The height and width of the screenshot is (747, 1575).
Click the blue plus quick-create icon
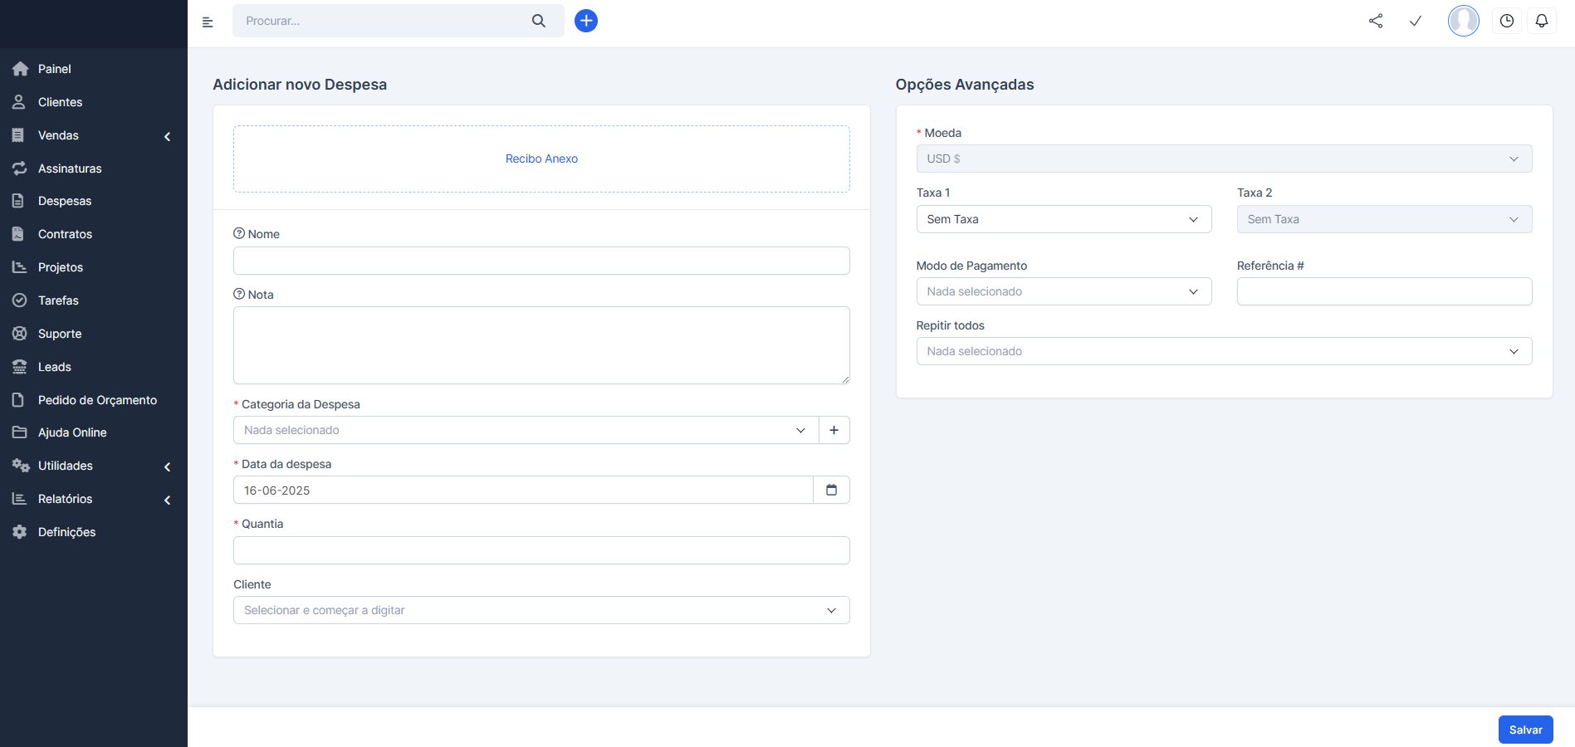[x=586, y=21]
